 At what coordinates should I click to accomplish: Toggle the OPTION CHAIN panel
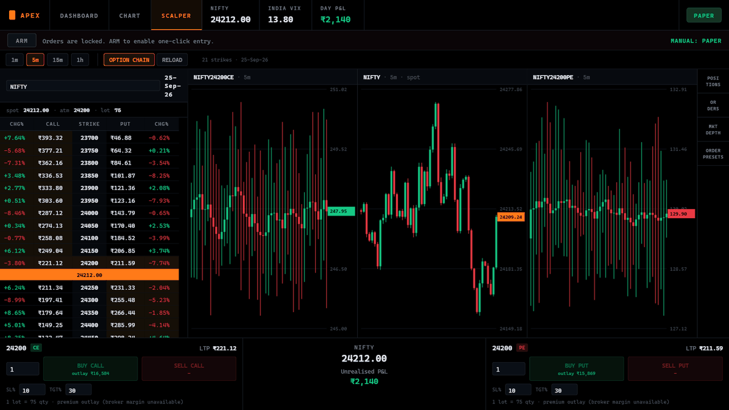click(x=129, y=60)
